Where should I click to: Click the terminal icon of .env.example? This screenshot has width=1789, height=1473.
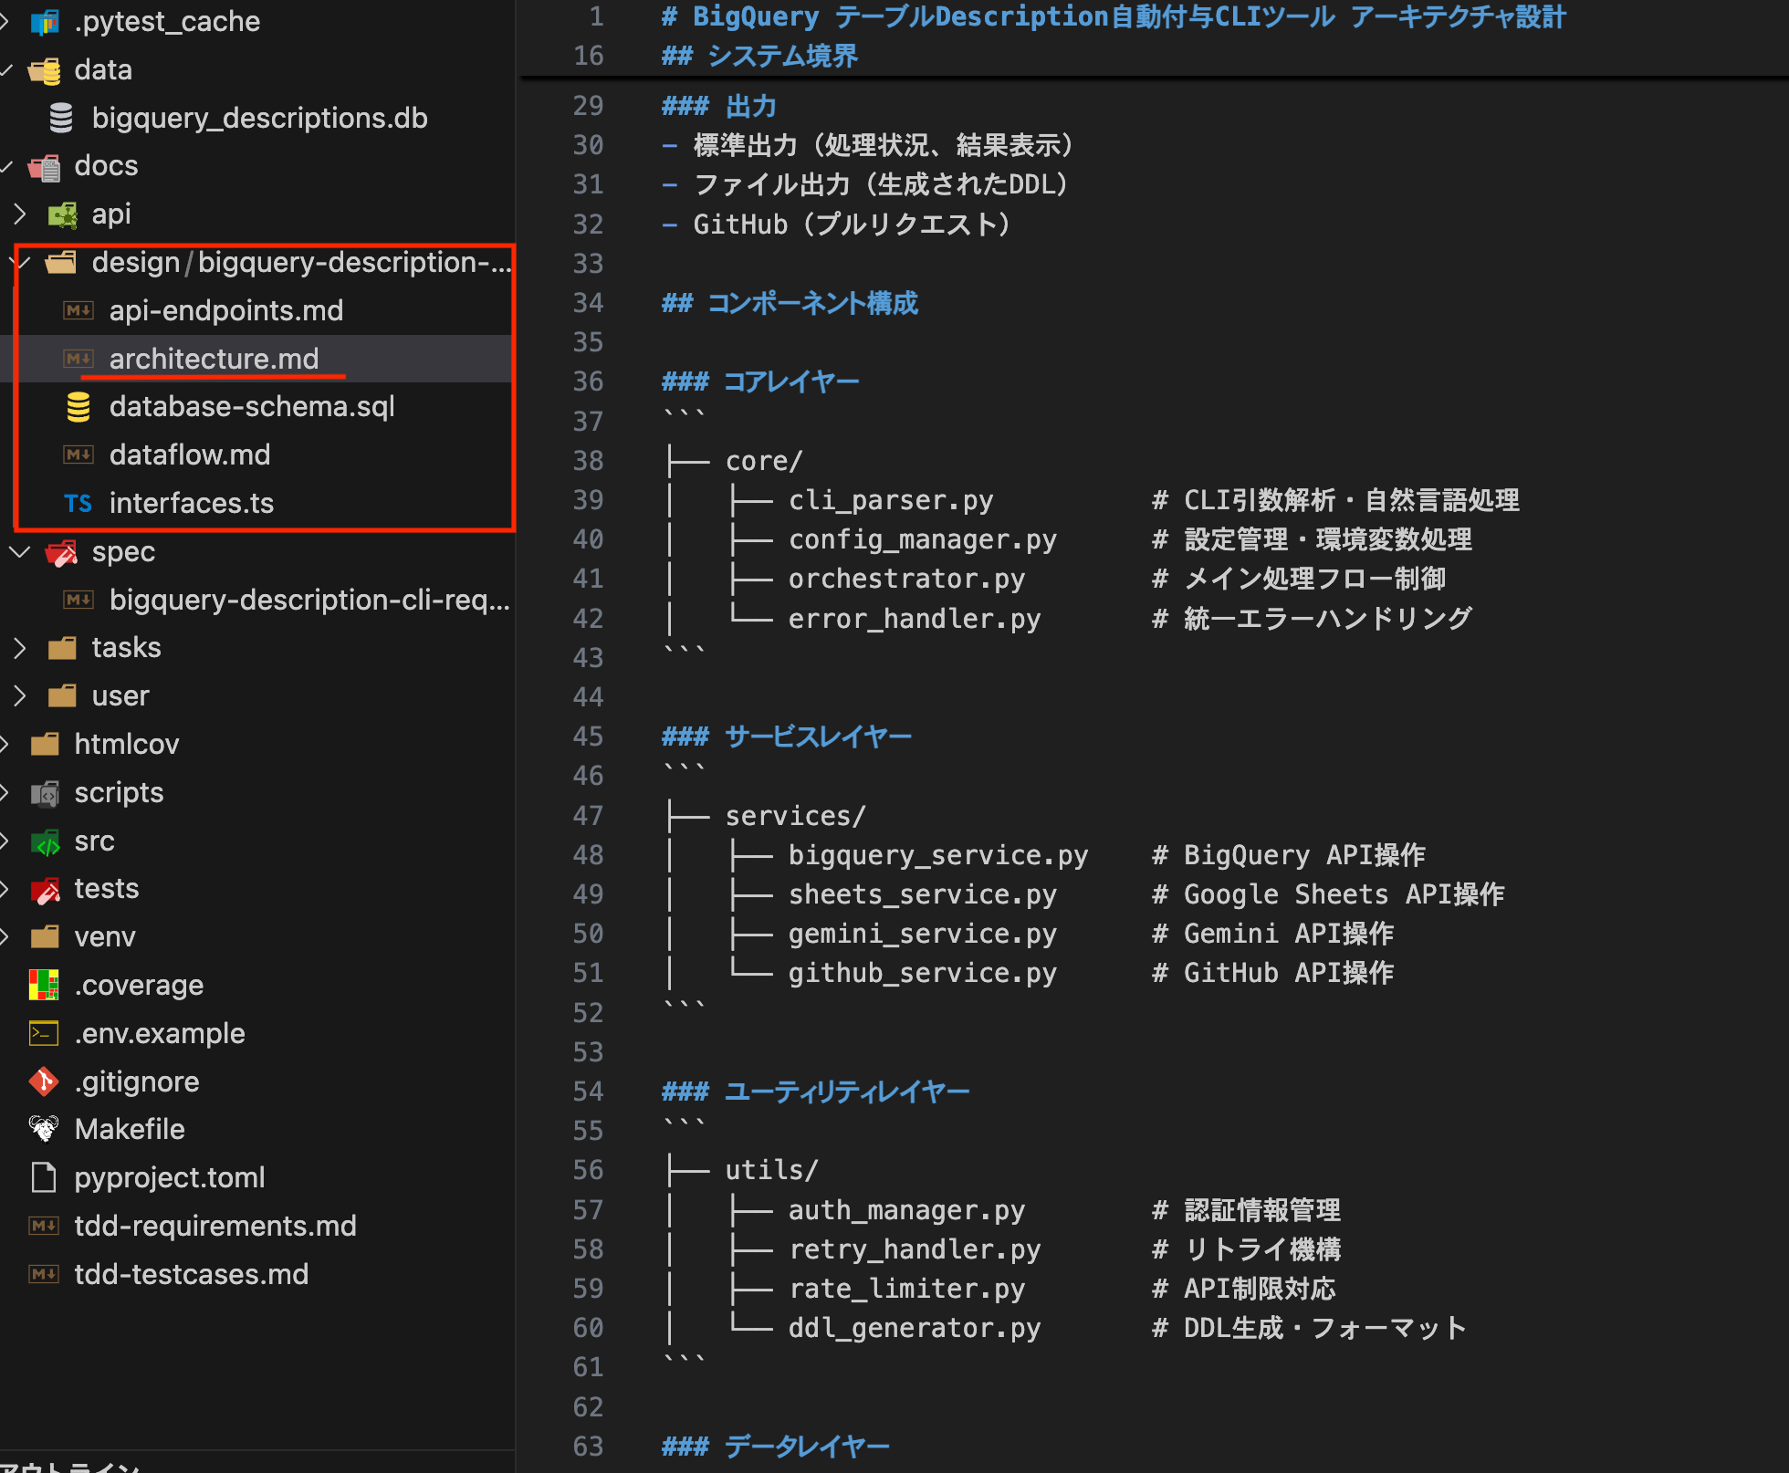coord(44,1033)
